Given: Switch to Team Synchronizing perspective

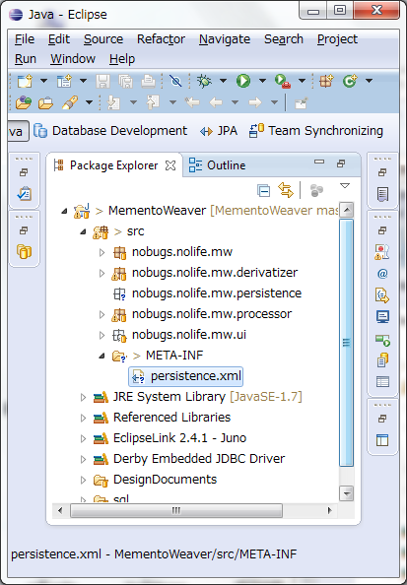Looking at the screenshot, I should pyautogui.click(x=316, y=131).
